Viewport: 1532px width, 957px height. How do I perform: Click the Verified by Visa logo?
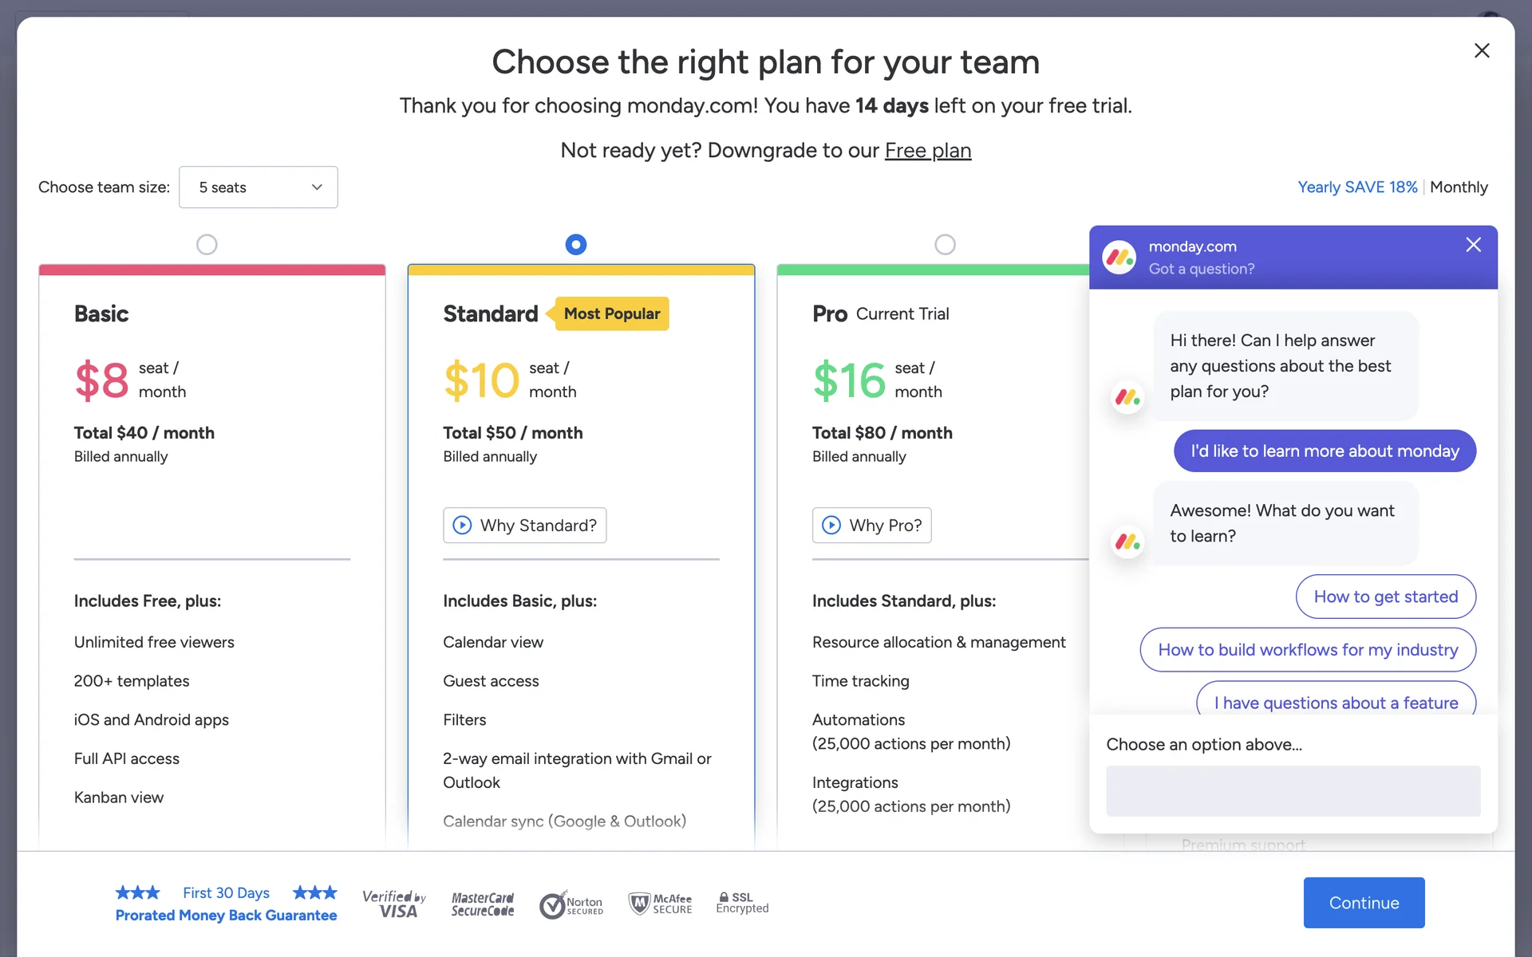pyautogui.click(x=394, y=904)
